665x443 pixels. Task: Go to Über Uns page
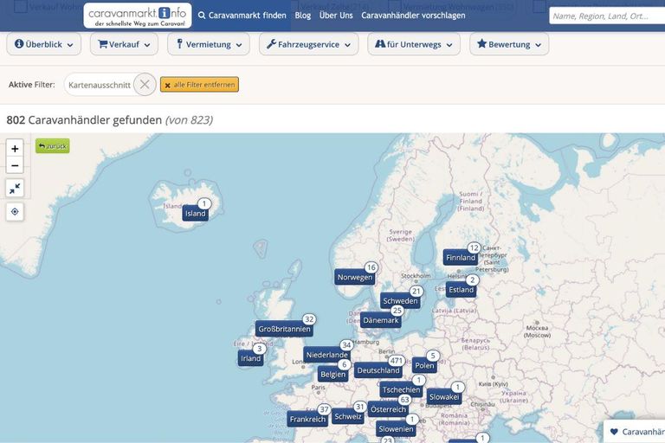(x=336, y=16)
